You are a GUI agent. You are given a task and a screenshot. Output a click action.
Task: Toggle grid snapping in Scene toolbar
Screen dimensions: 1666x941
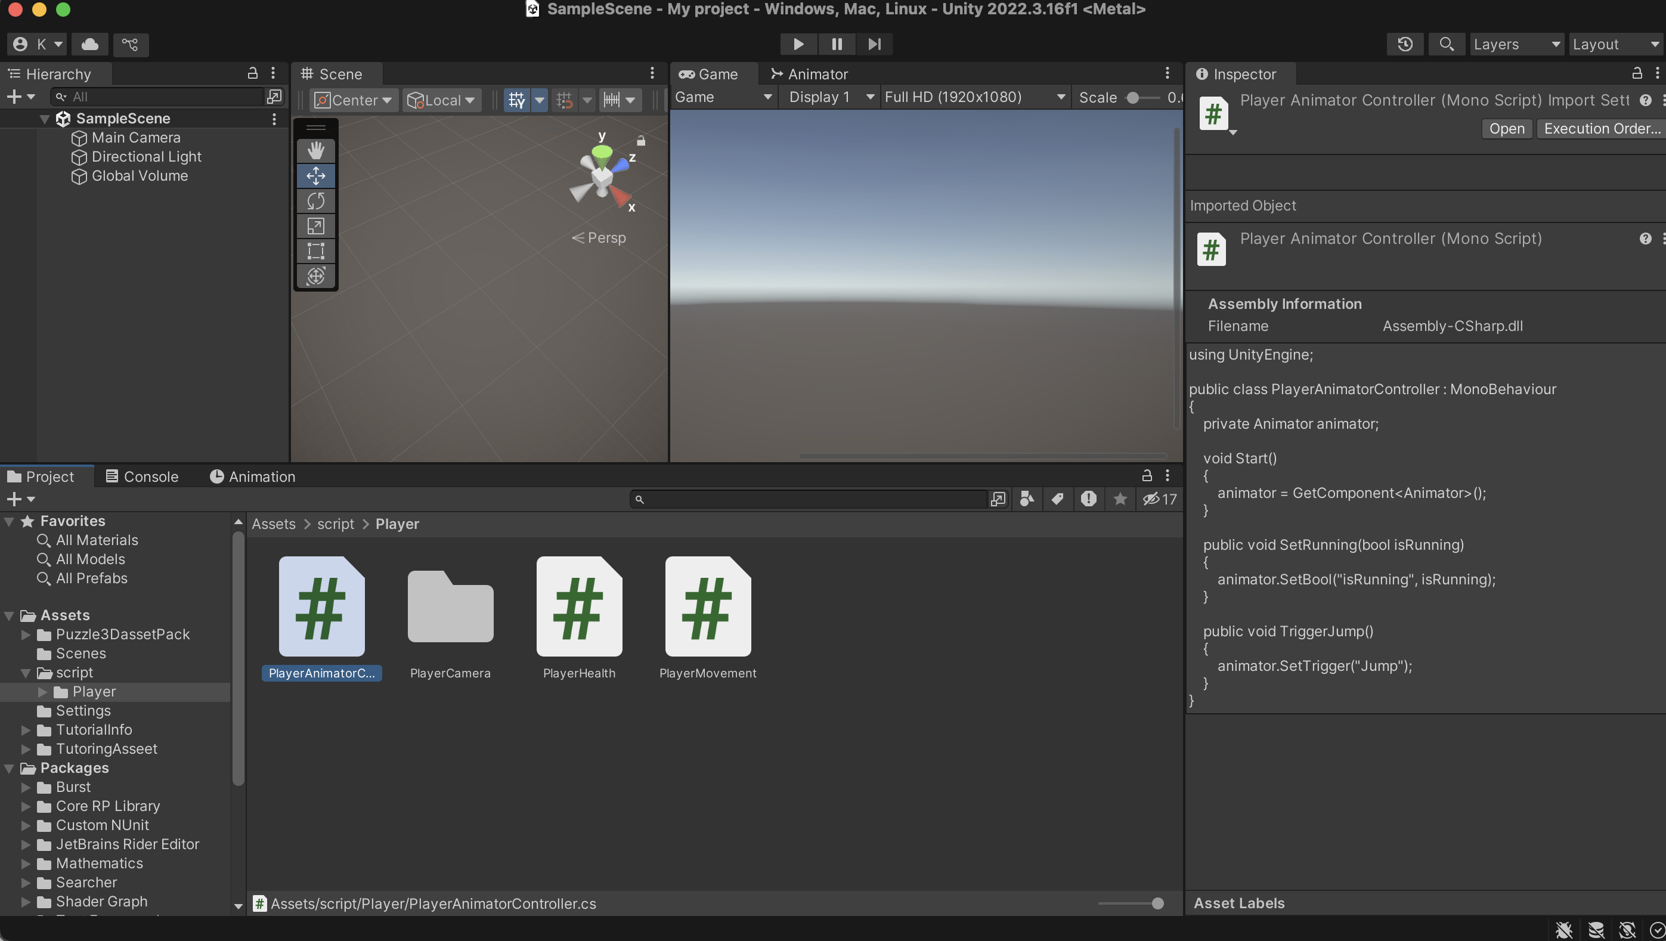(x=564, y=100)
